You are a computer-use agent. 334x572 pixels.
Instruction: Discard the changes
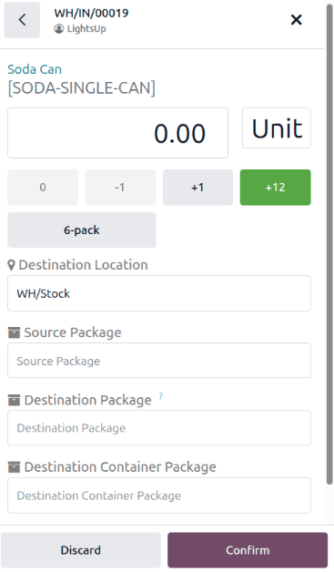[x=81, y=550]
